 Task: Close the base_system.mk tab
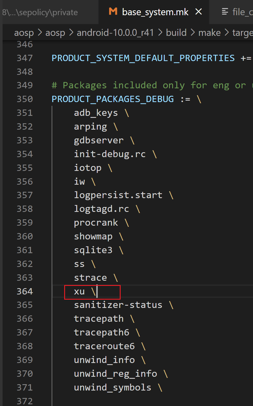click(x=199, y=12)
